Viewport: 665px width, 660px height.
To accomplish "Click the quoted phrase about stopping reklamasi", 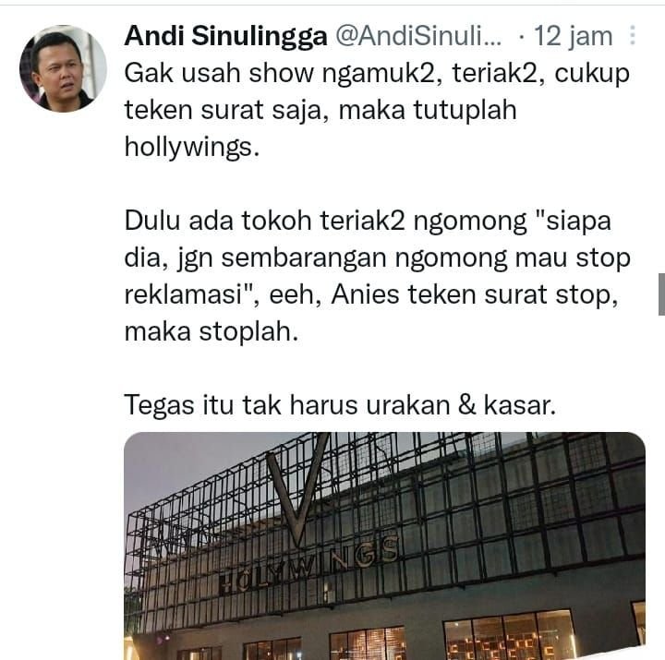I will [x=378, y=258].
